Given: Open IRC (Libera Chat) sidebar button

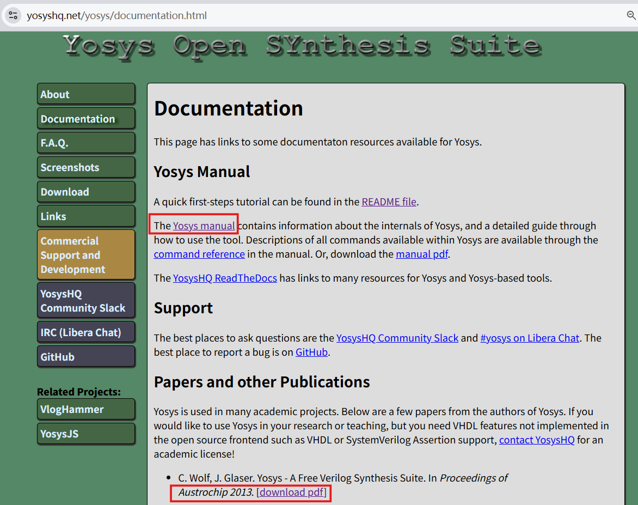Looking at the screenshot, I should 86,332.
